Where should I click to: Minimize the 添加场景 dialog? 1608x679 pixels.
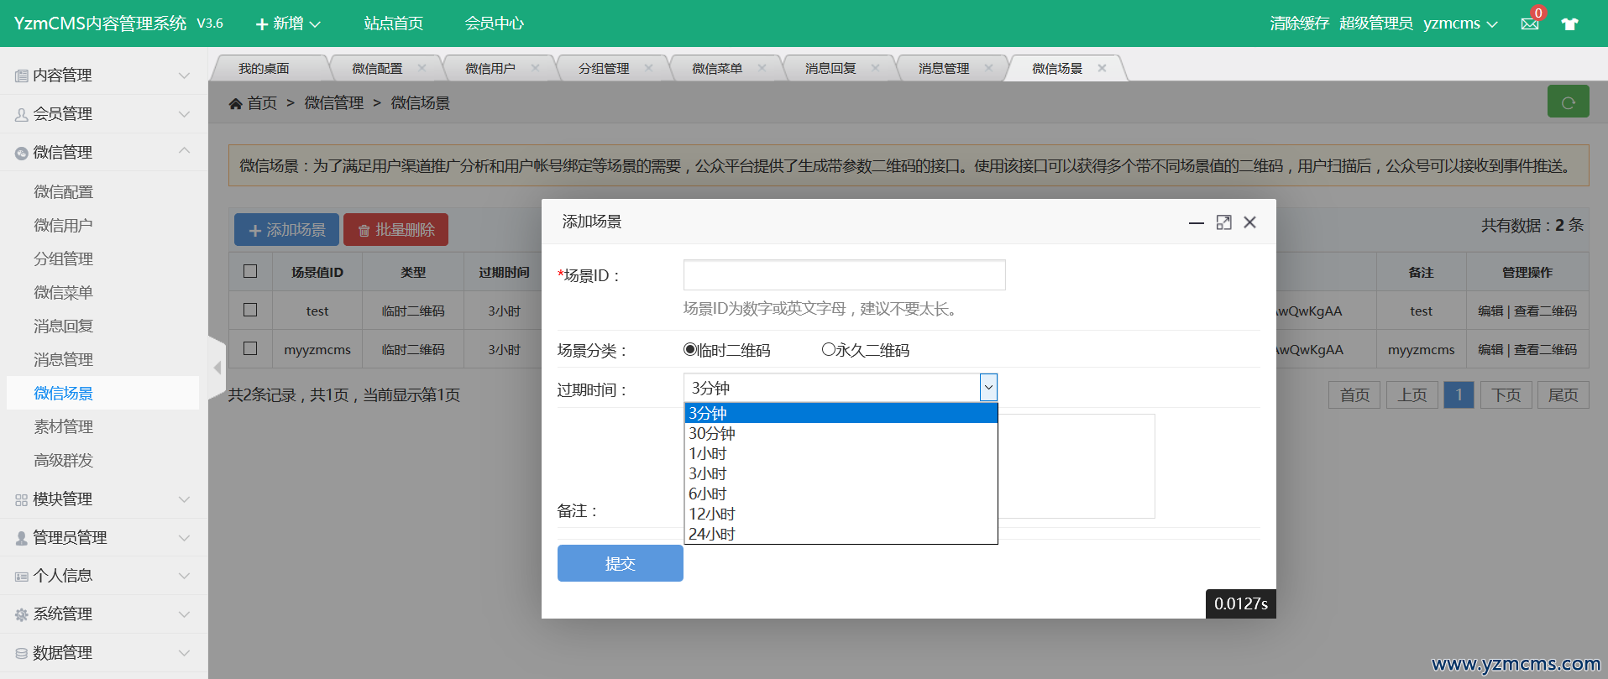point(1196,222)
